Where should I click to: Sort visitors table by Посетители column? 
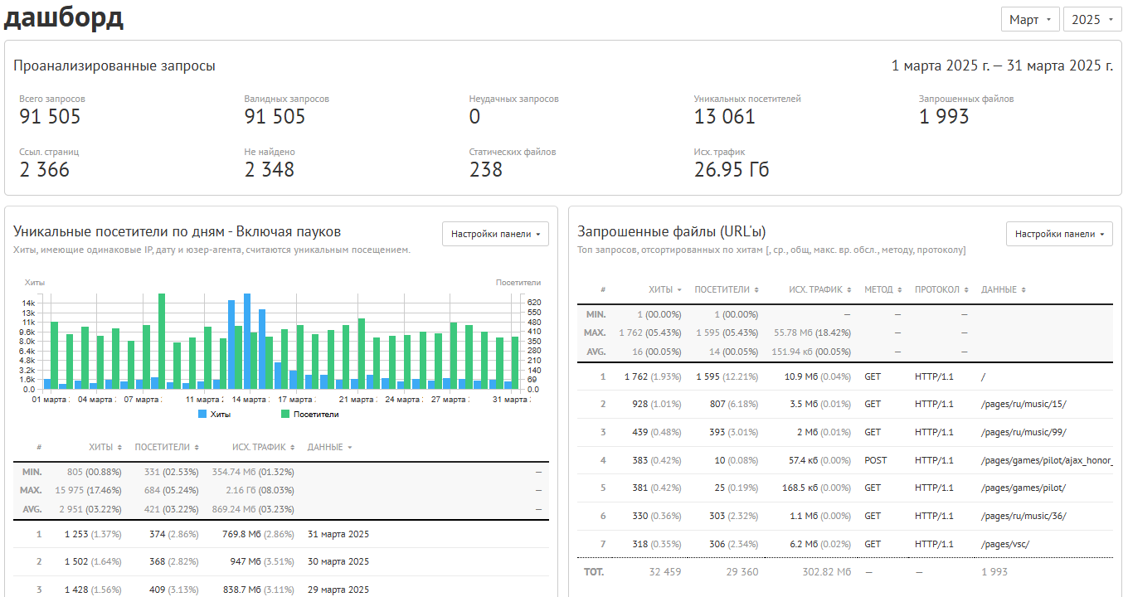pos(167,447)
